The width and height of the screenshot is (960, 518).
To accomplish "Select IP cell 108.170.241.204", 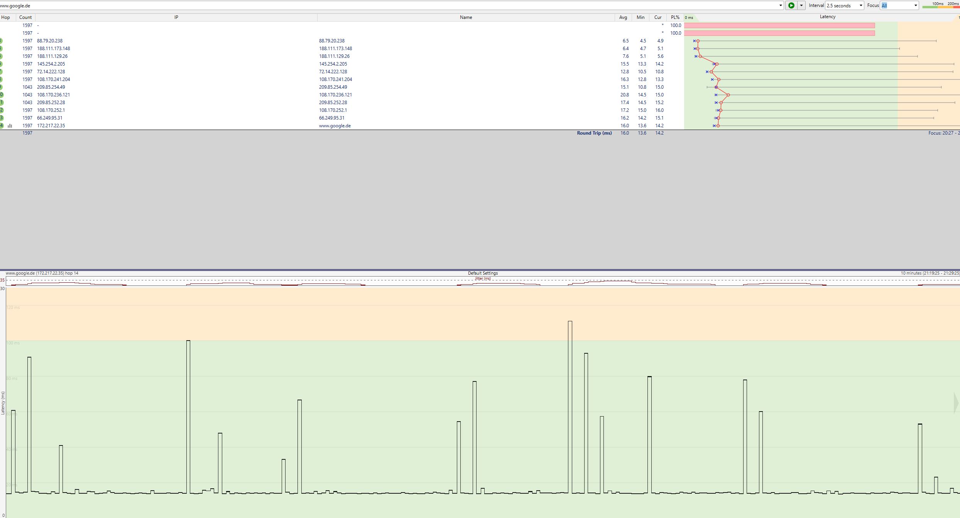I will [54, 79].
